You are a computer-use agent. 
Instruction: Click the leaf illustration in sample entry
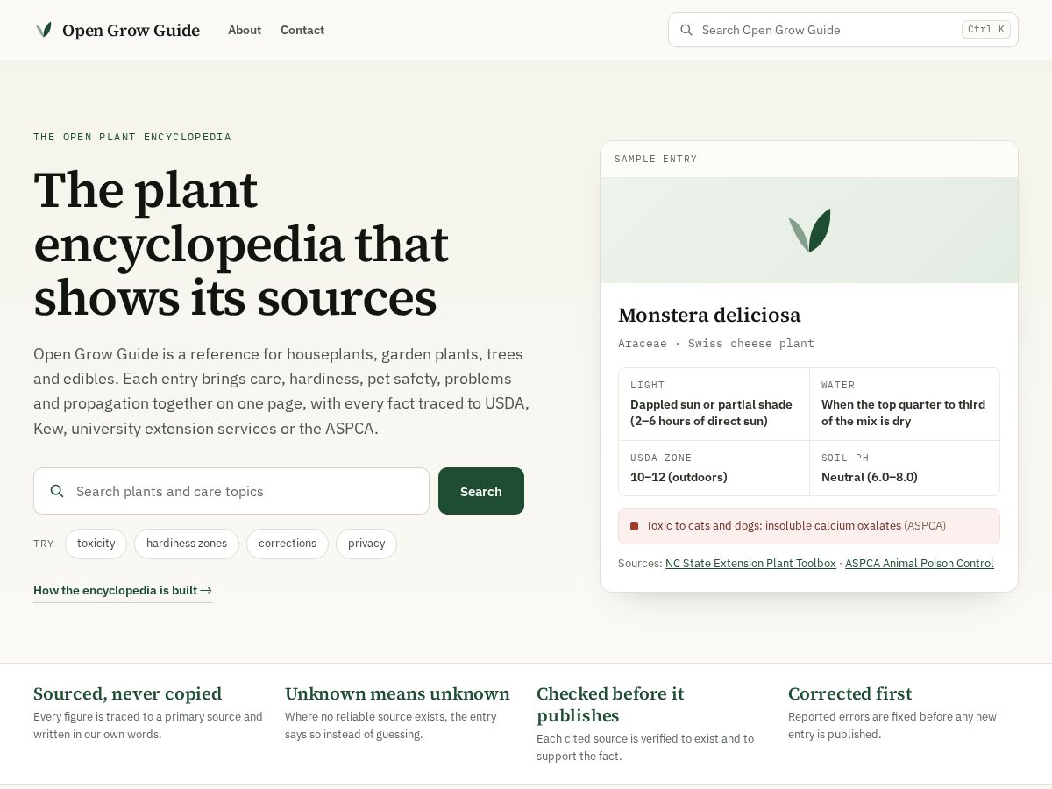(x=809, y=231)
